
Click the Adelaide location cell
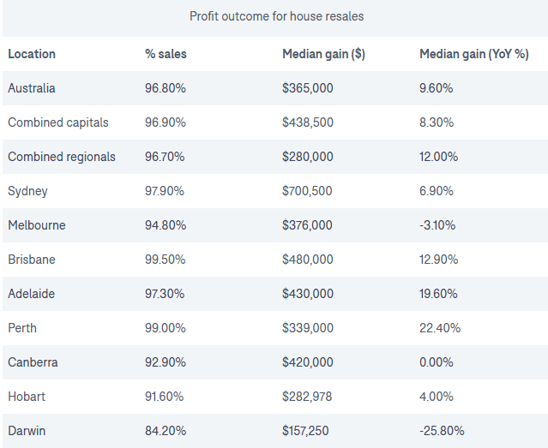pyautogui.click(x=32, y=294)
